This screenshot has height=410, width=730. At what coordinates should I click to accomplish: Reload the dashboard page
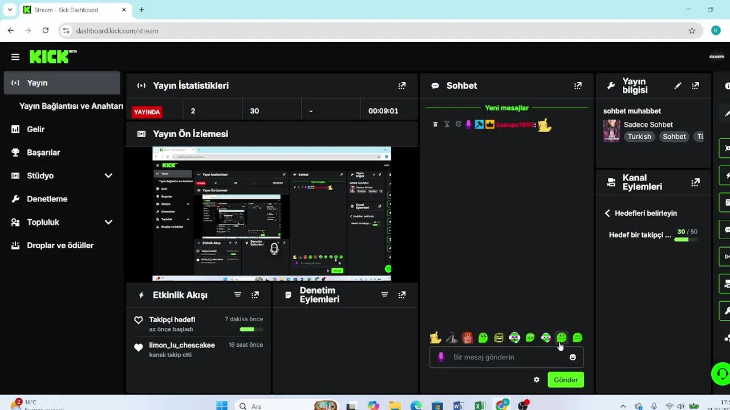46,31
